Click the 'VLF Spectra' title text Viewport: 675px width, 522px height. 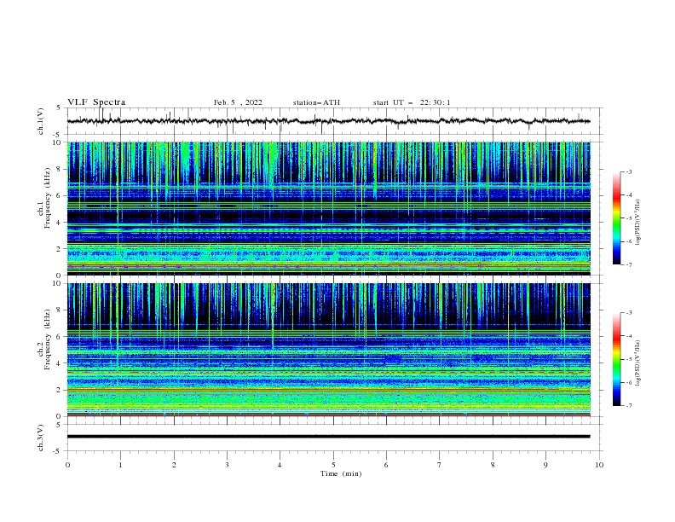tap(96, 102)
